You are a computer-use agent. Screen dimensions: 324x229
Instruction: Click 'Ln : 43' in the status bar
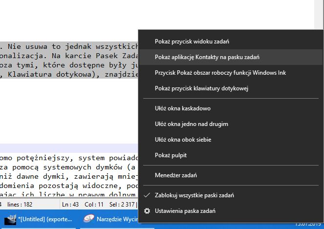coord(70,205)
